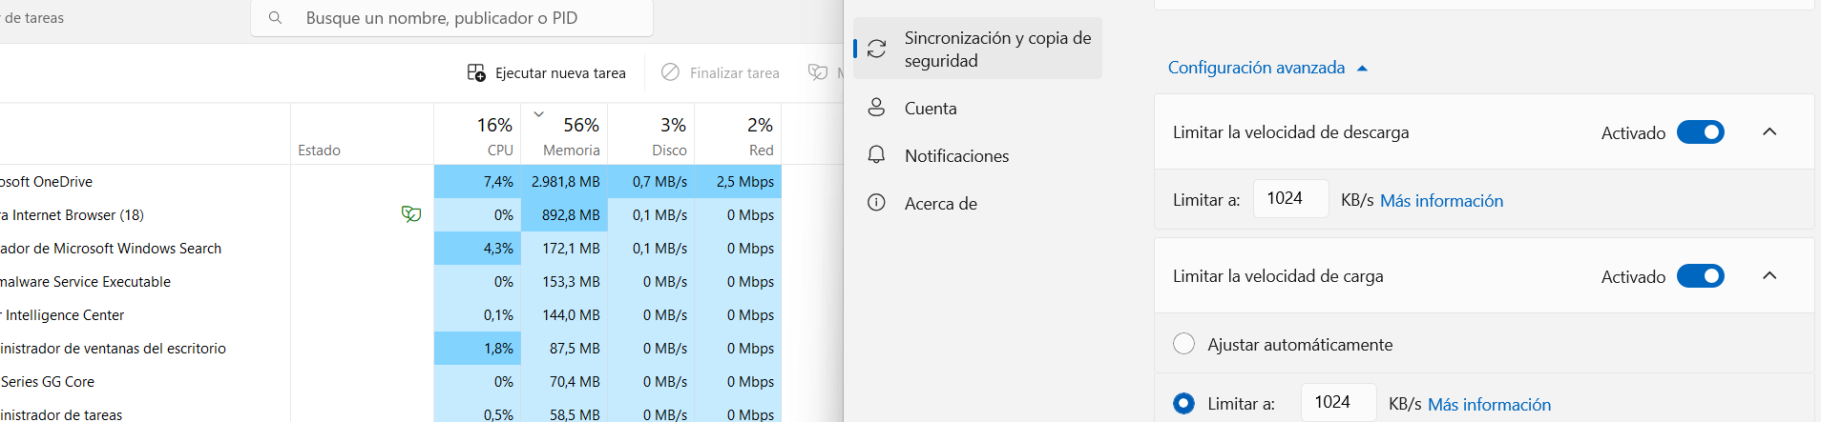Click the 4,3% CPU cell
The width and height of the screenshot is (1821, 422).
(x=477, y=248)
